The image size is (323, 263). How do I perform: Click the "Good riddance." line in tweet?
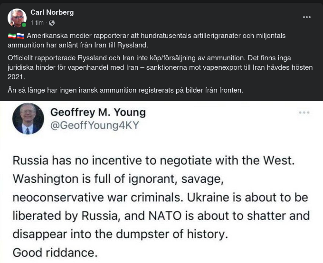click(x=55, y=253)
